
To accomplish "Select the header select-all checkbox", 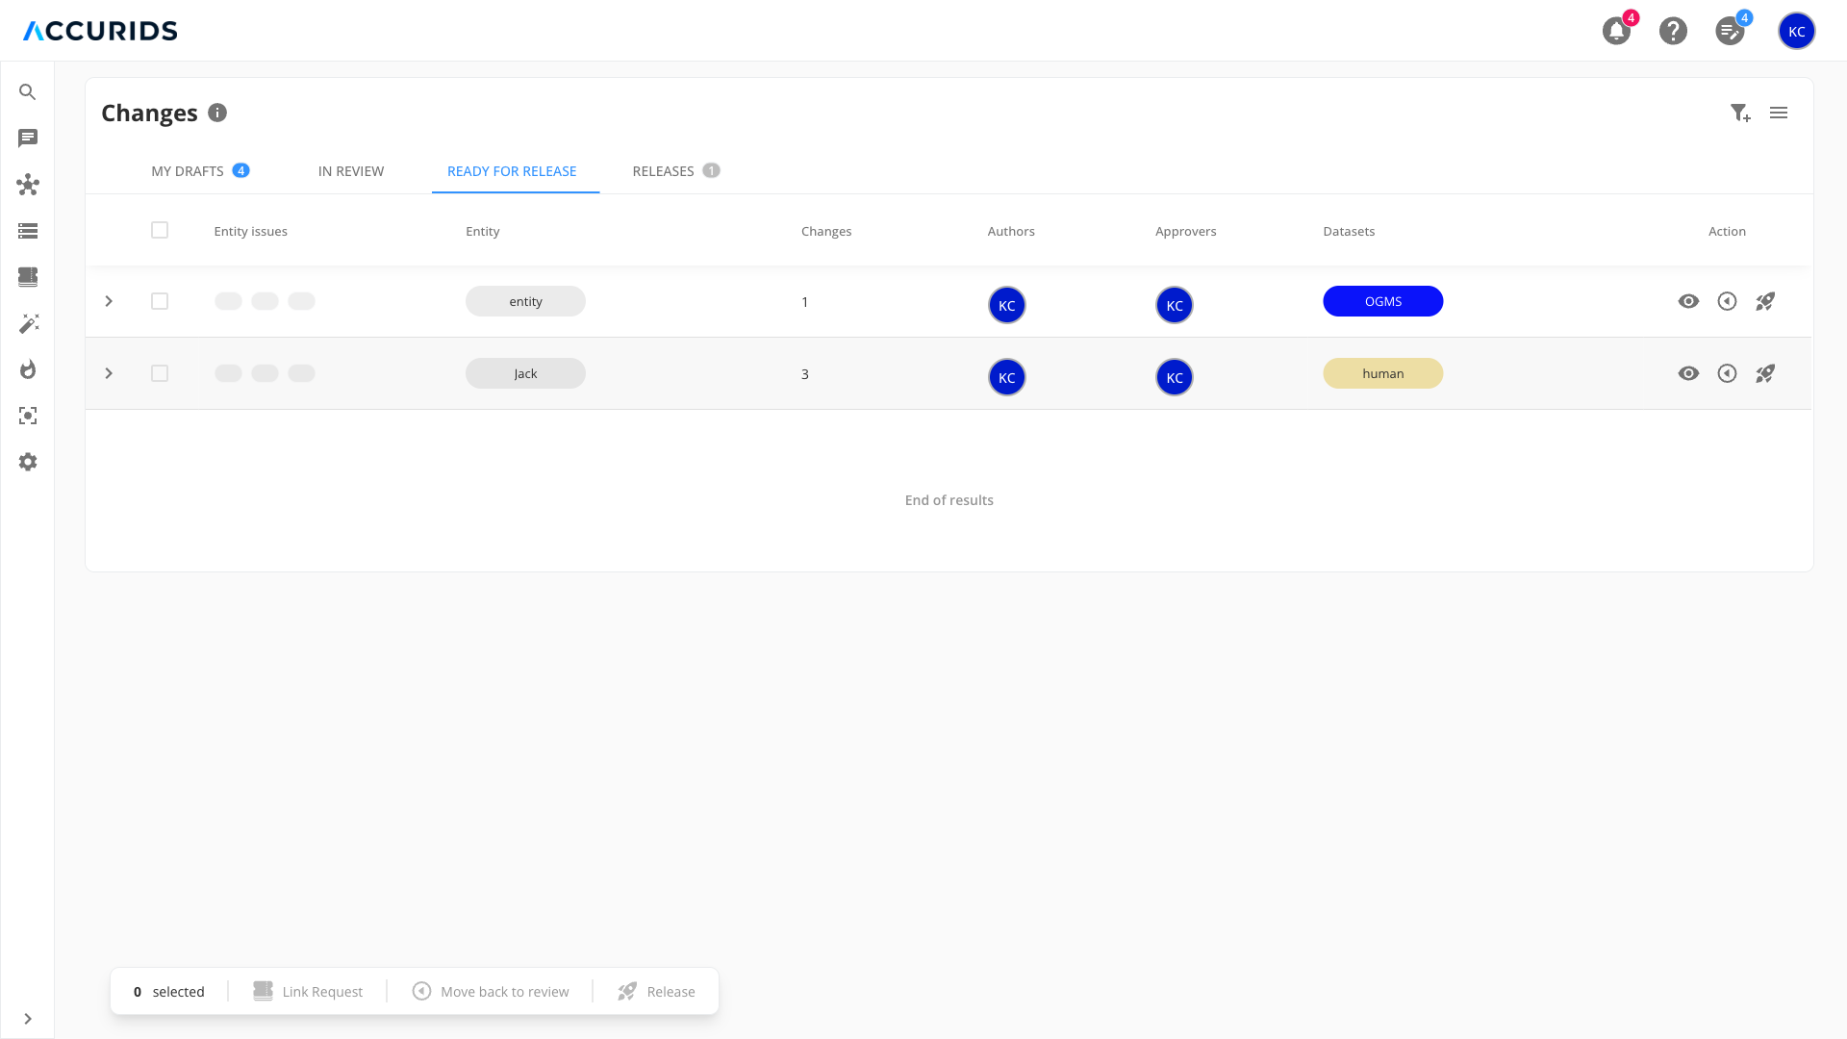I will point(160,230).
